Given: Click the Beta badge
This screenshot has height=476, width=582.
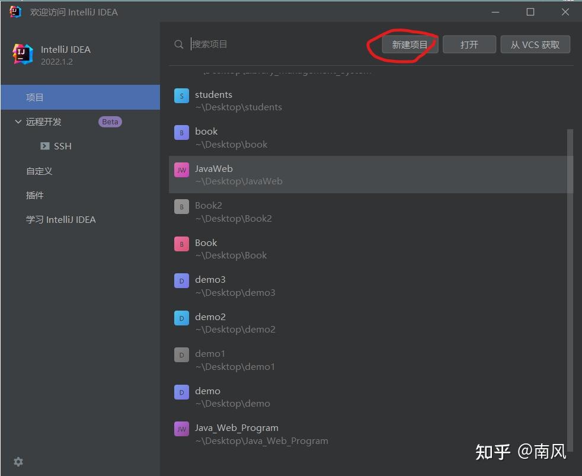Looking at the screenshot, I should coord(110,122).
